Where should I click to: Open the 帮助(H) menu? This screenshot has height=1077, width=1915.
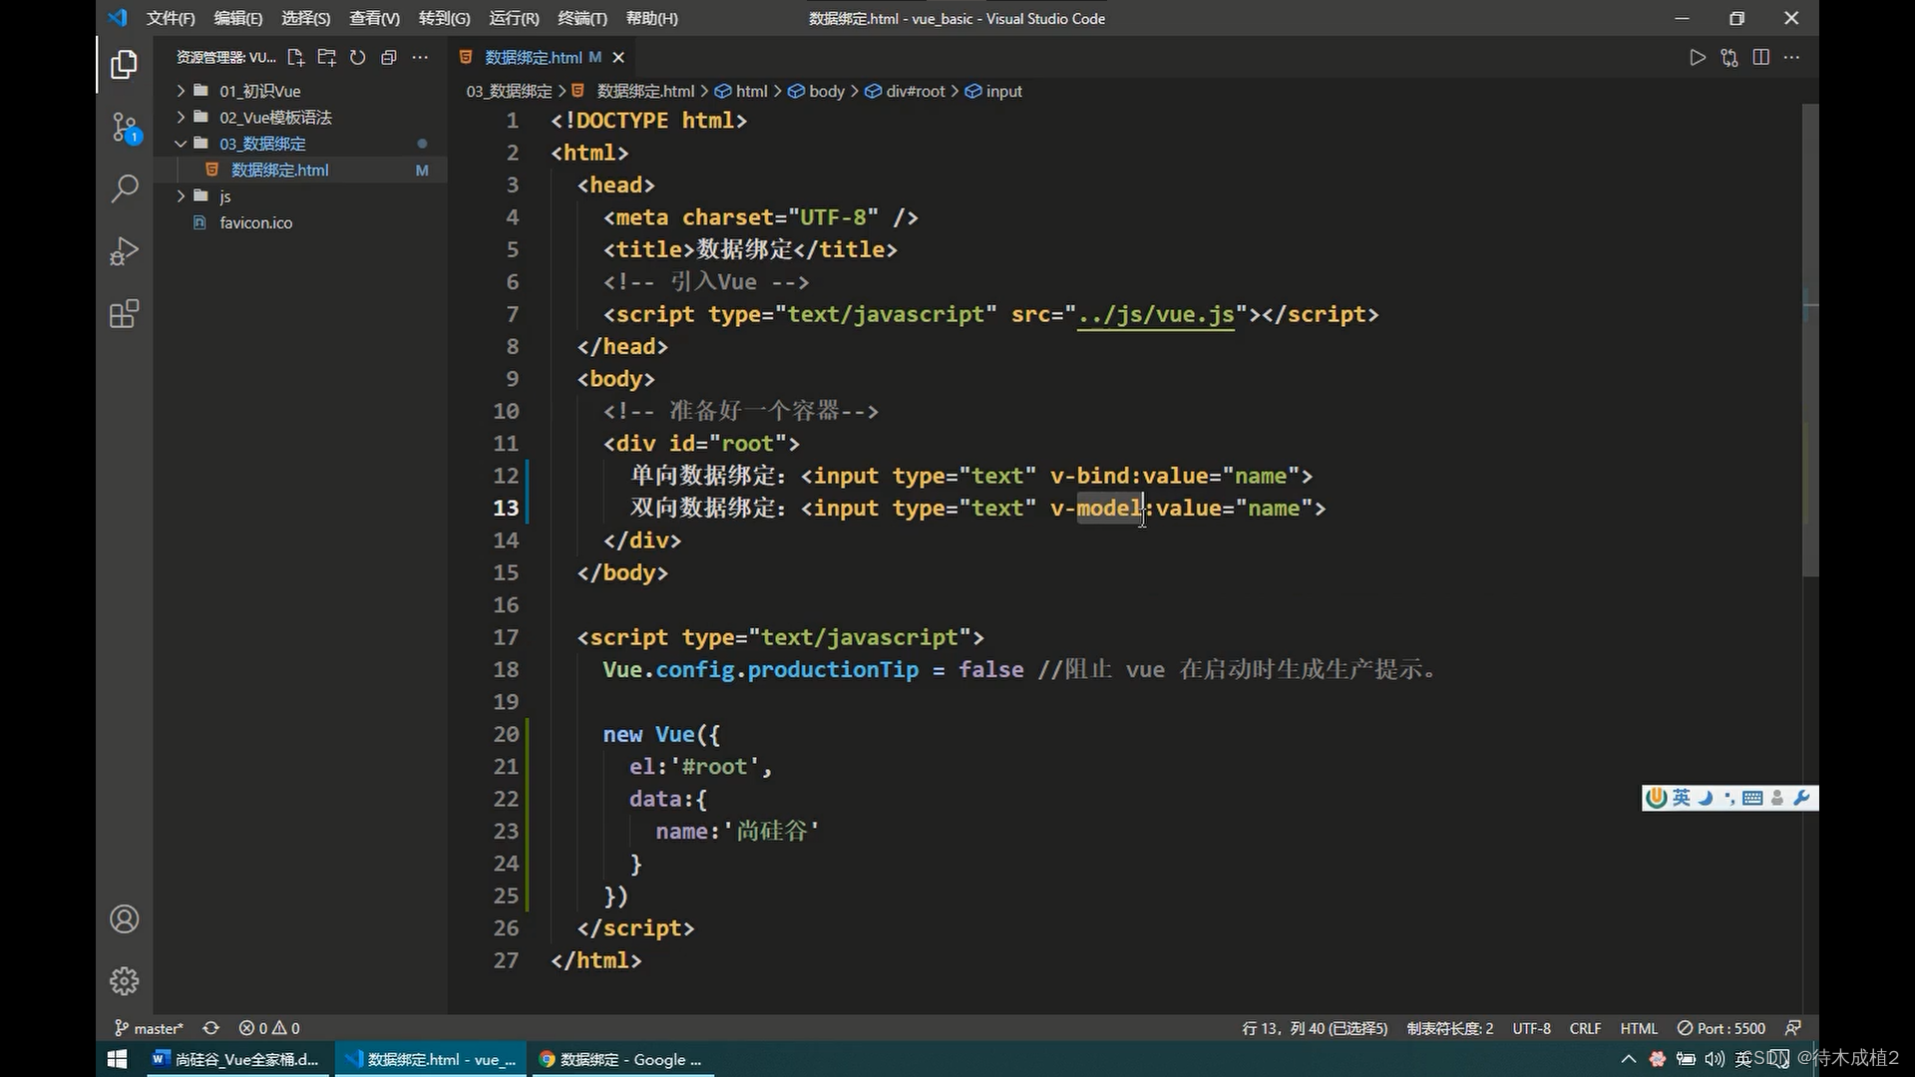[652, 18]
